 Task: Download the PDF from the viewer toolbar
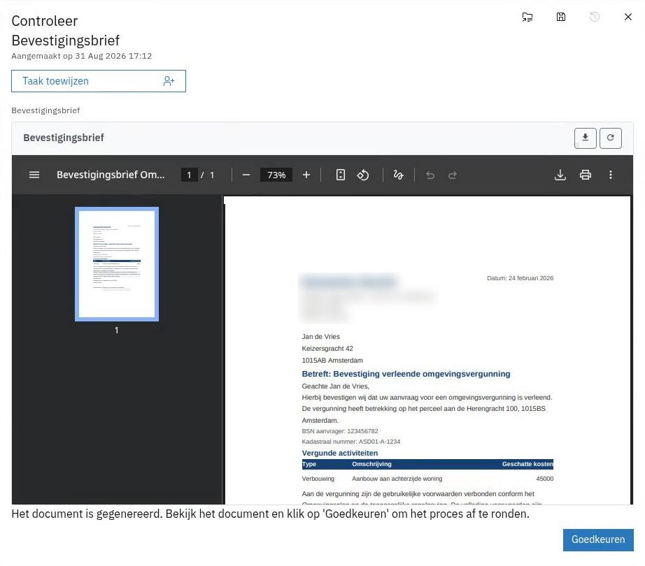click(x=560, y=175)
